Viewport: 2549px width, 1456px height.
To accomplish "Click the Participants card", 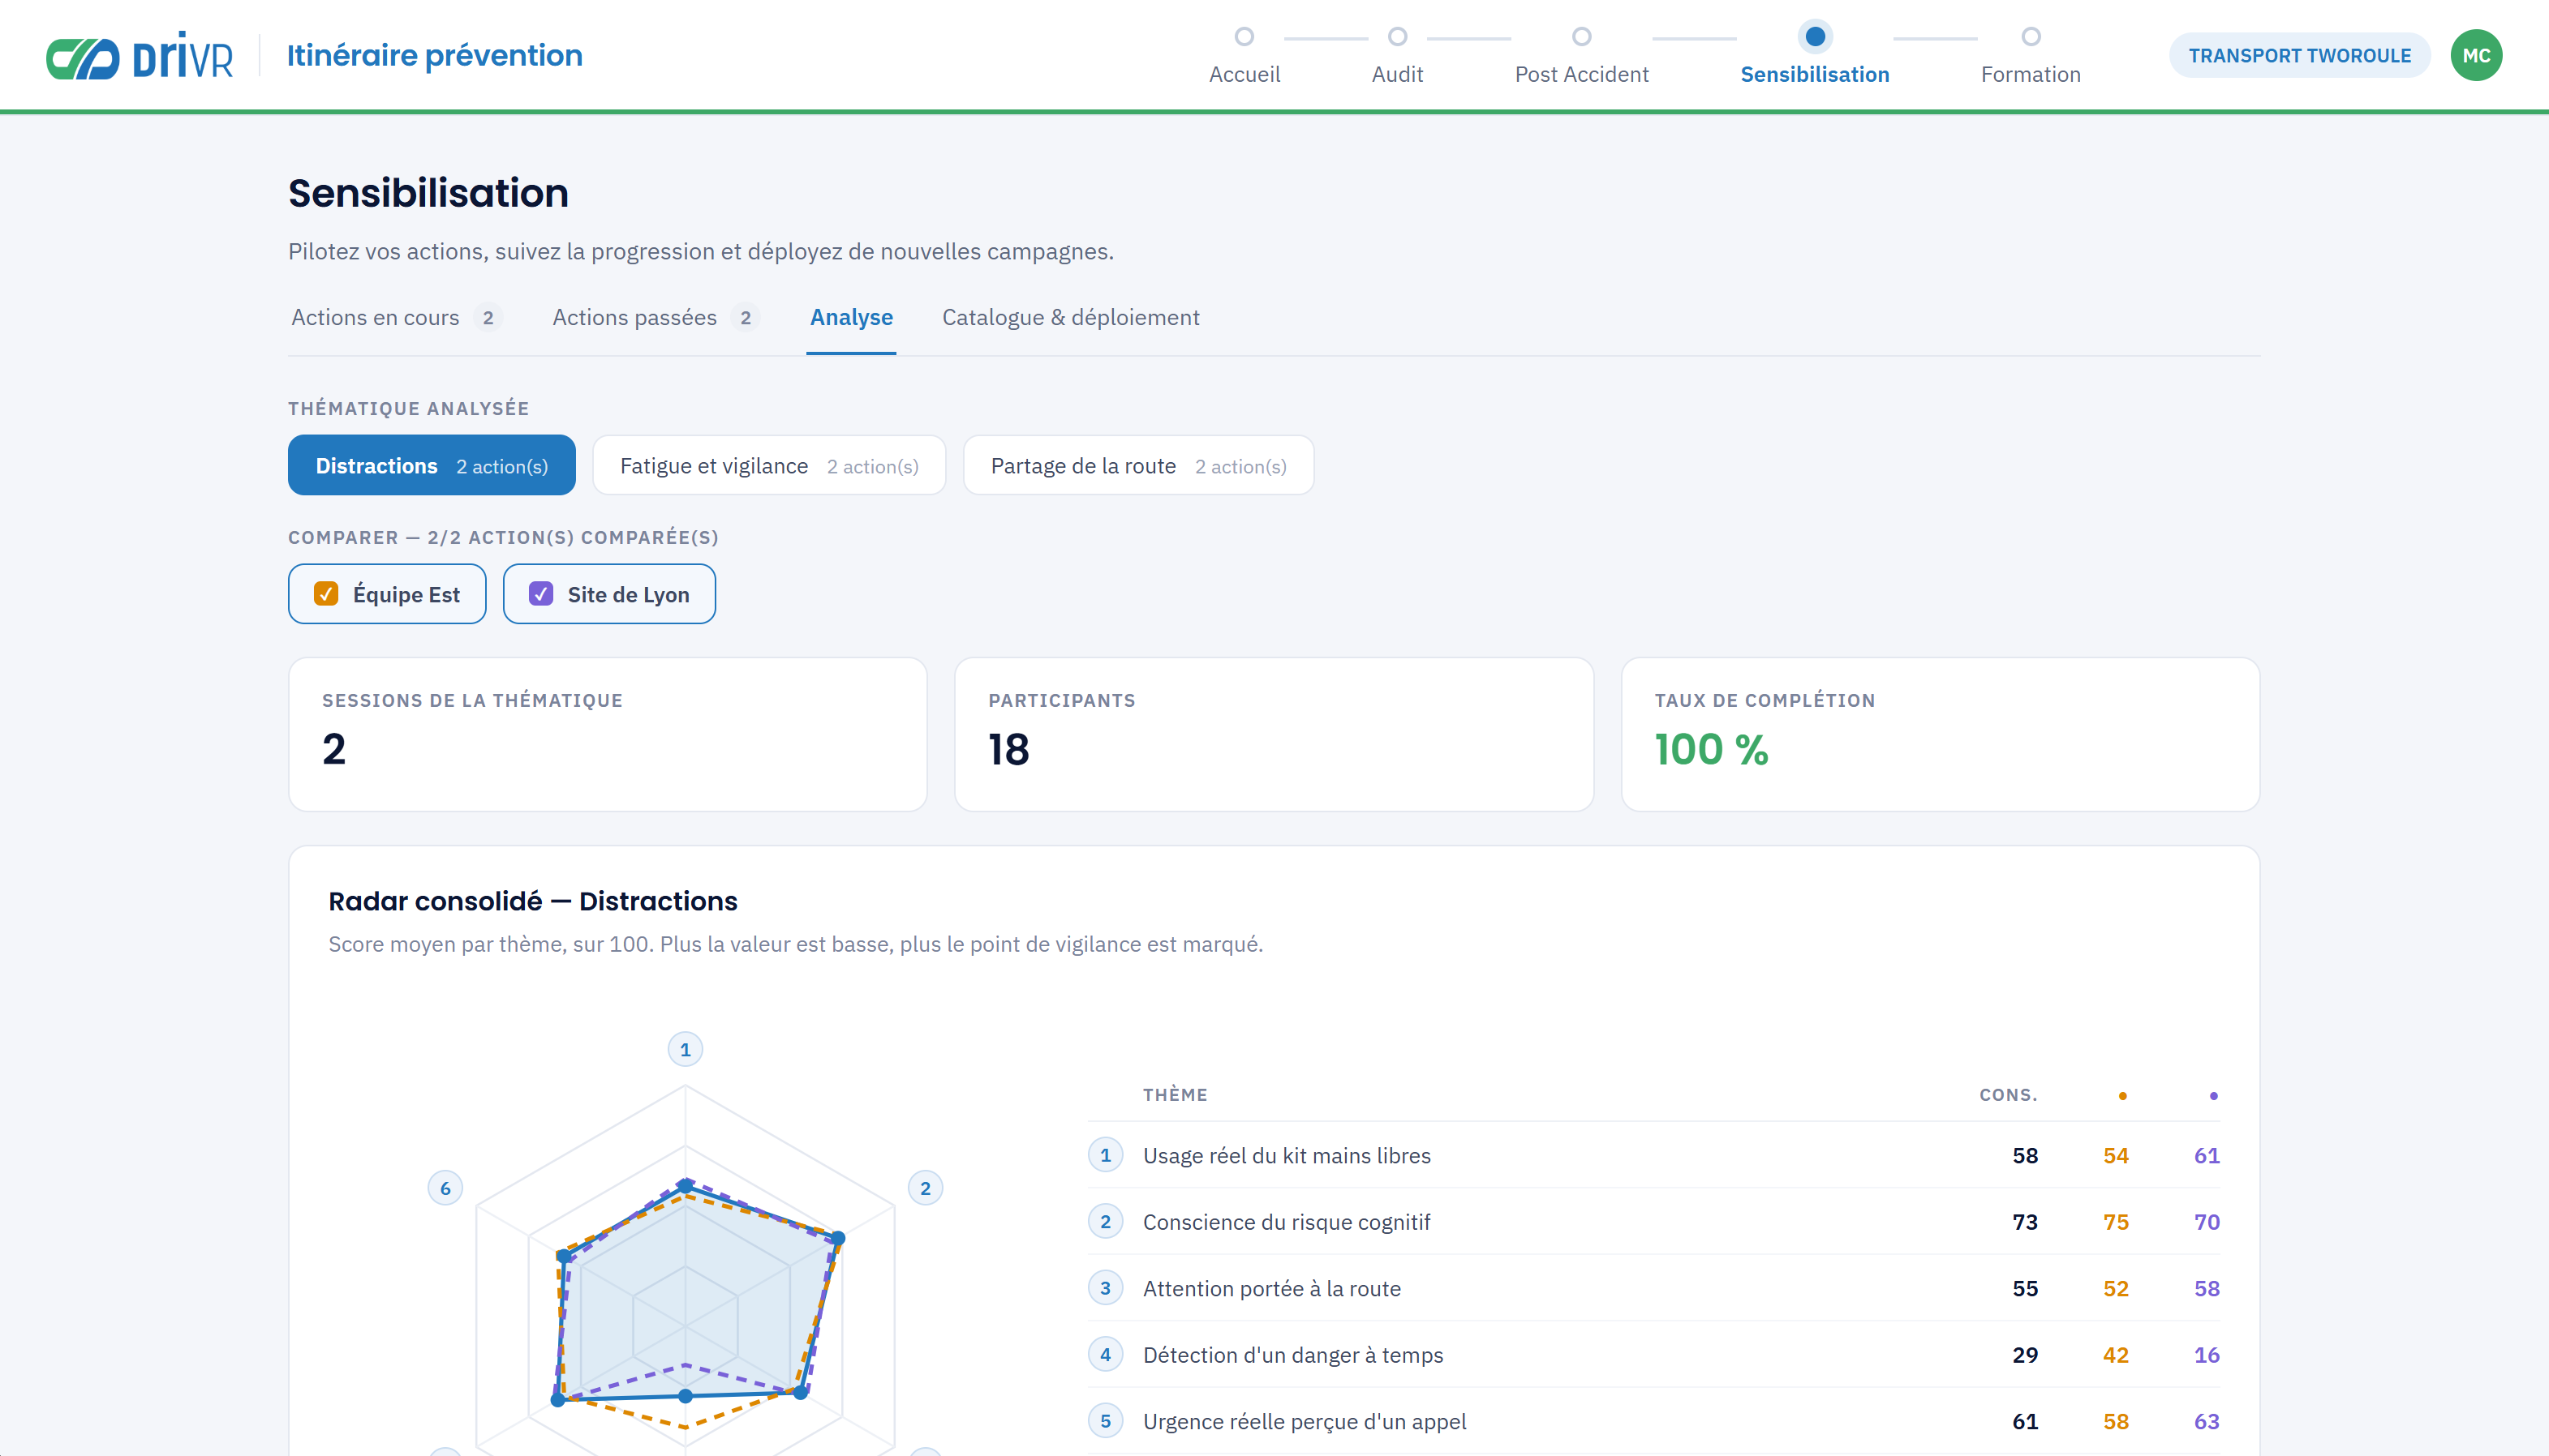I will [x=1274, y=734].
